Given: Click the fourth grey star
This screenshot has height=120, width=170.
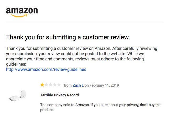Looking at the screenshot, I should click(55, 85).
